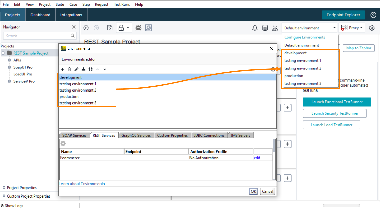This screenshot has height=209, width=380.
Task: Toggle the back navigation arrow
Action: (x=86, y=28)
